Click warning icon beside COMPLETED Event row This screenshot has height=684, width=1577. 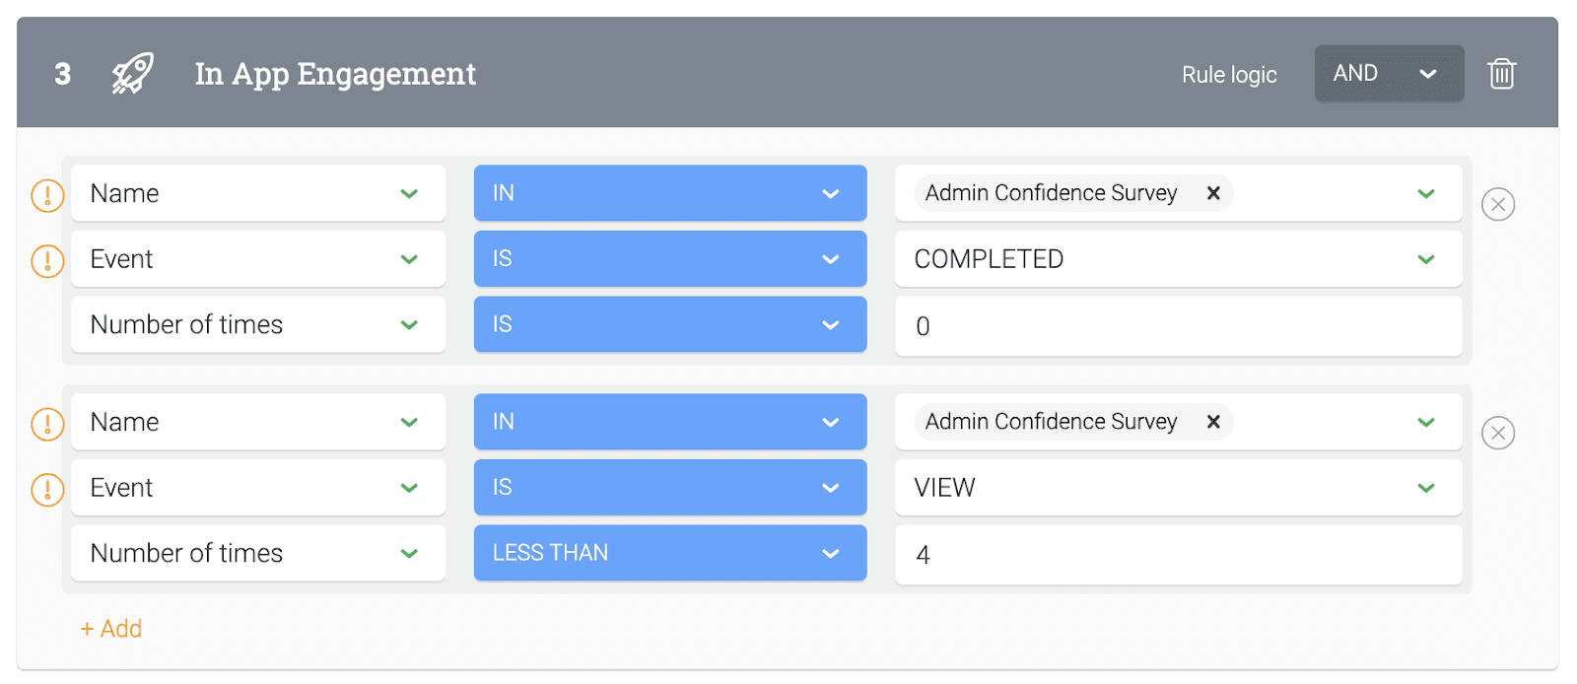(x=47, y=261)
